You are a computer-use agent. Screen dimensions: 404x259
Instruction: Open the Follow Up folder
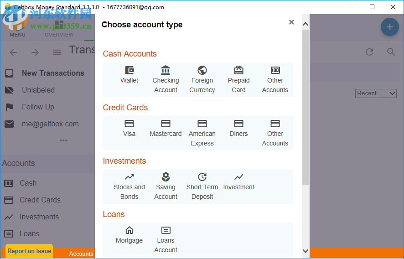(38, 107)
